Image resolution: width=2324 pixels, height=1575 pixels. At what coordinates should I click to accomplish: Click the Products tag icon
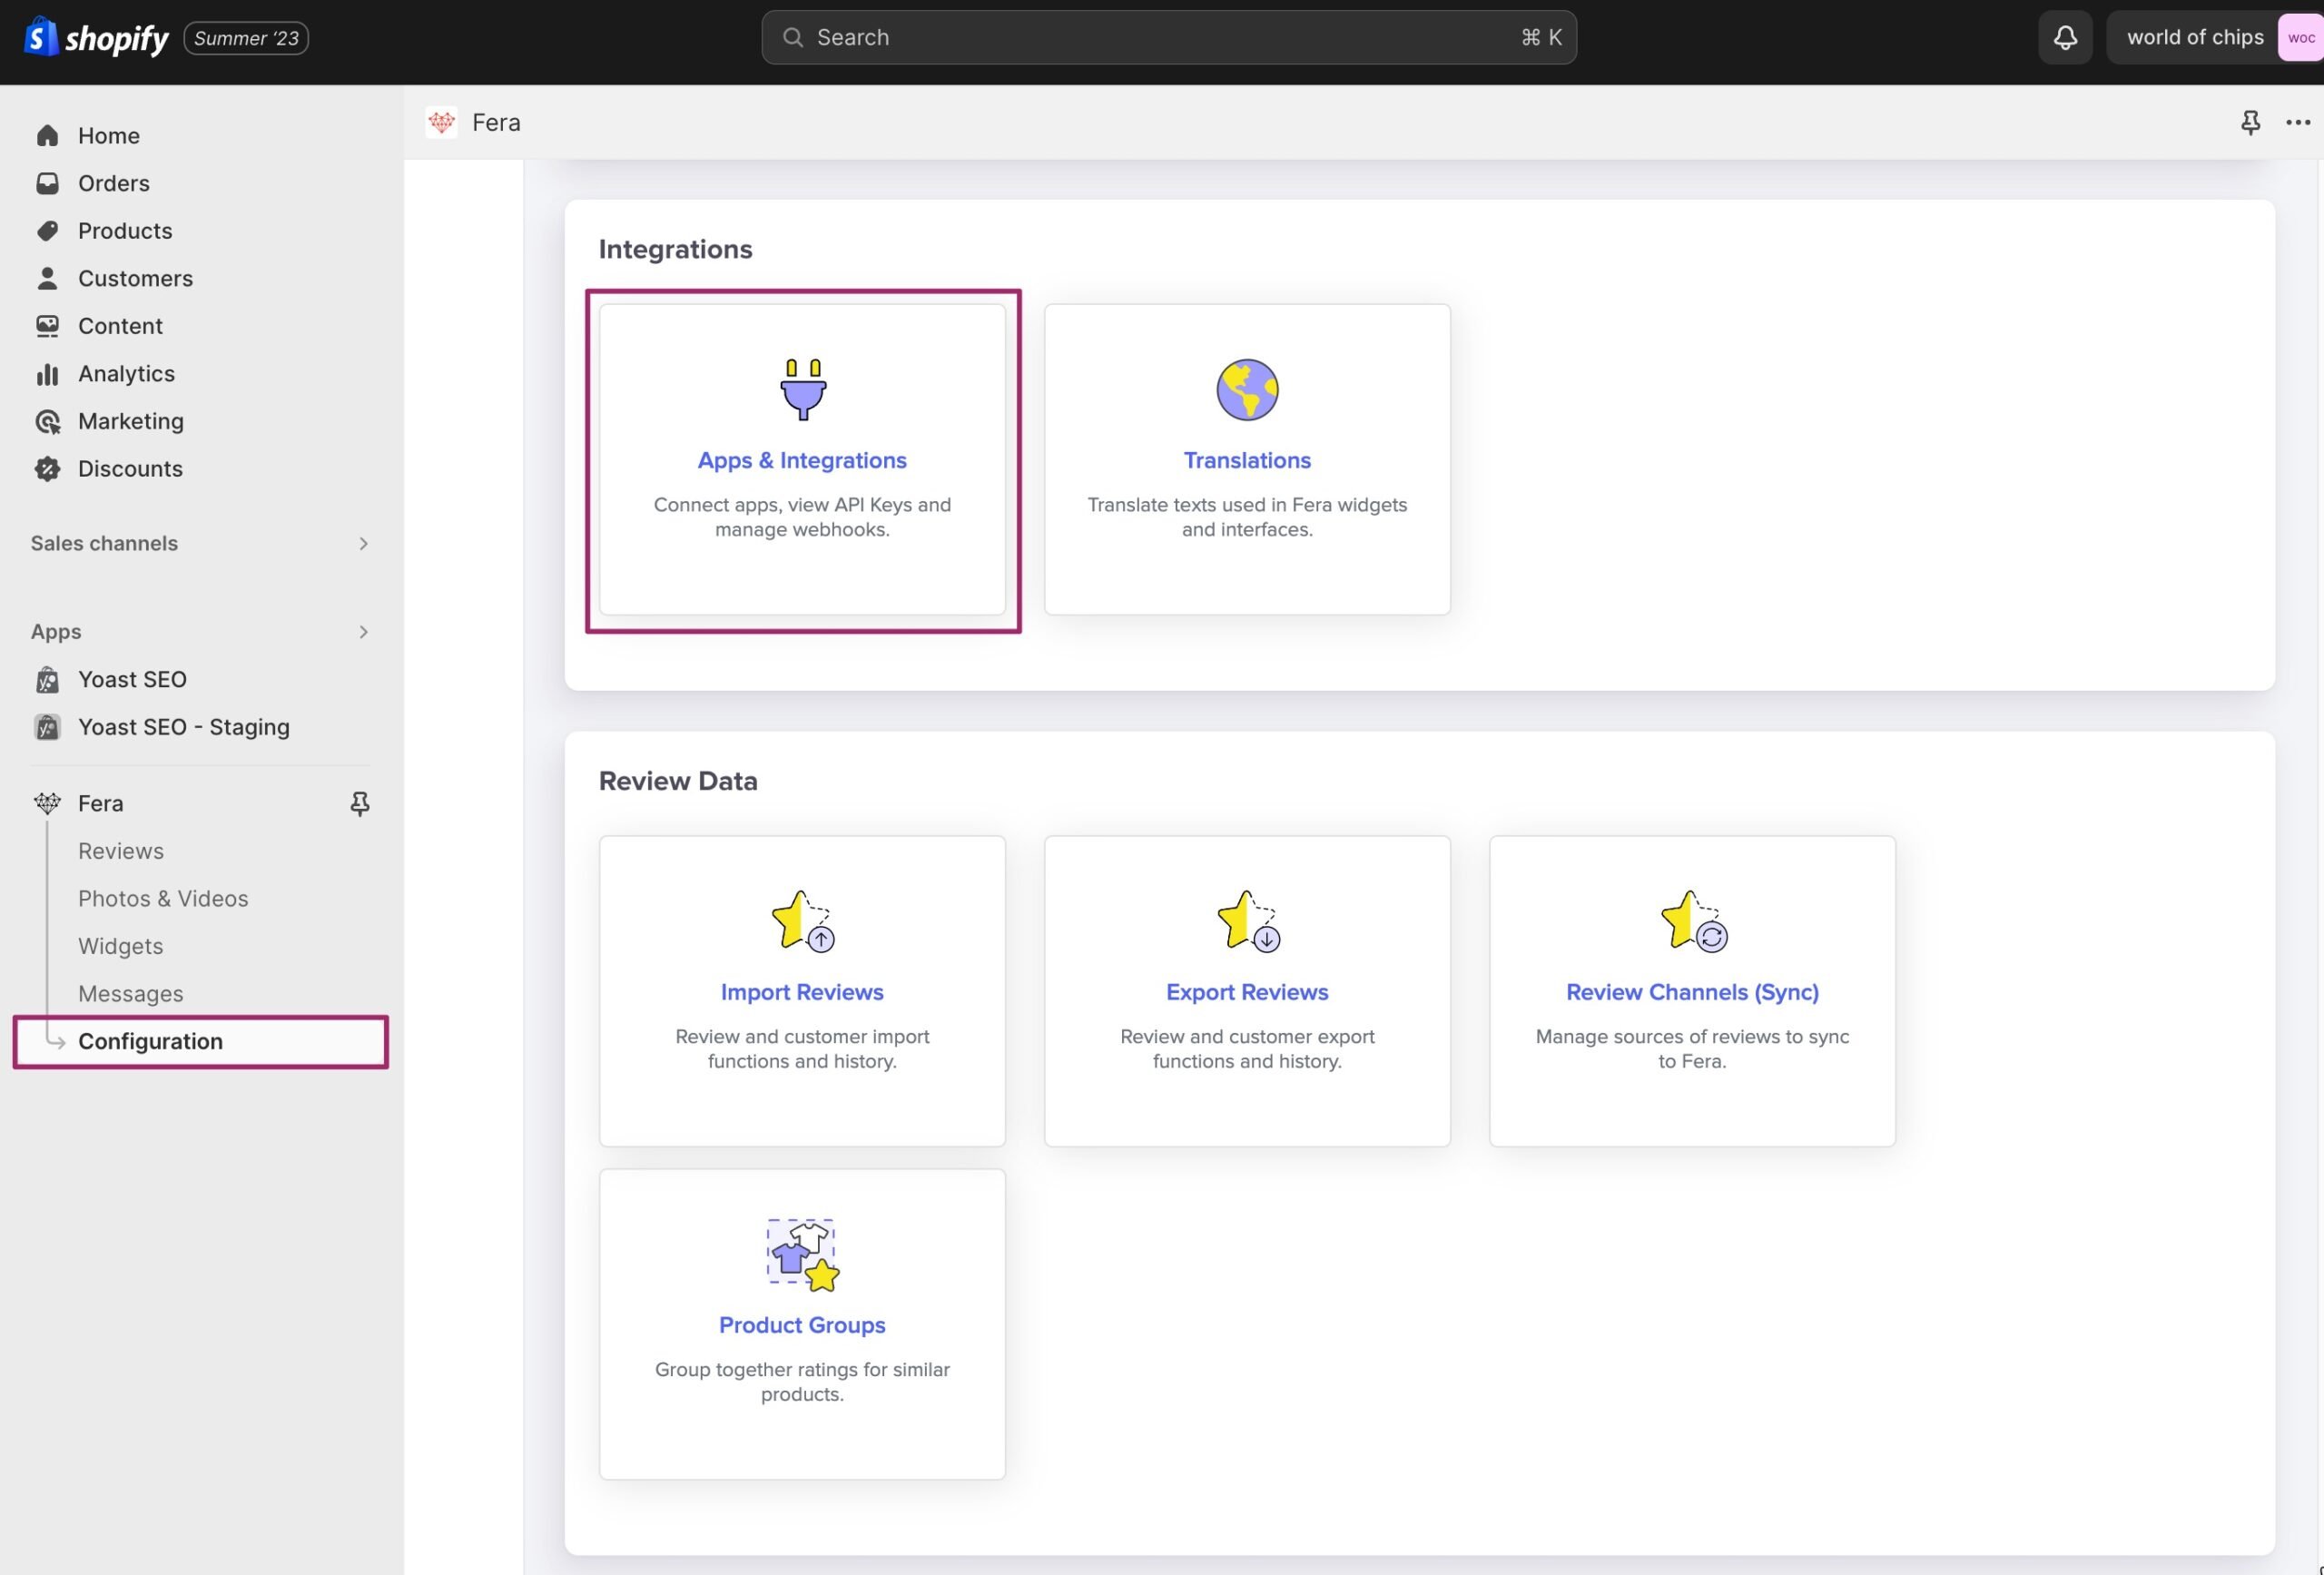[47, 230]
